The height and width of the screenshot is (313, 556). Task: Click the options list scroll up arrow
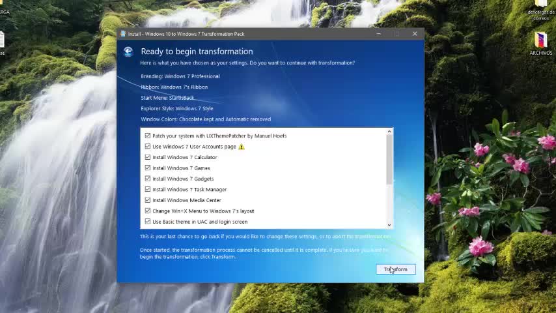coord(389,132)
